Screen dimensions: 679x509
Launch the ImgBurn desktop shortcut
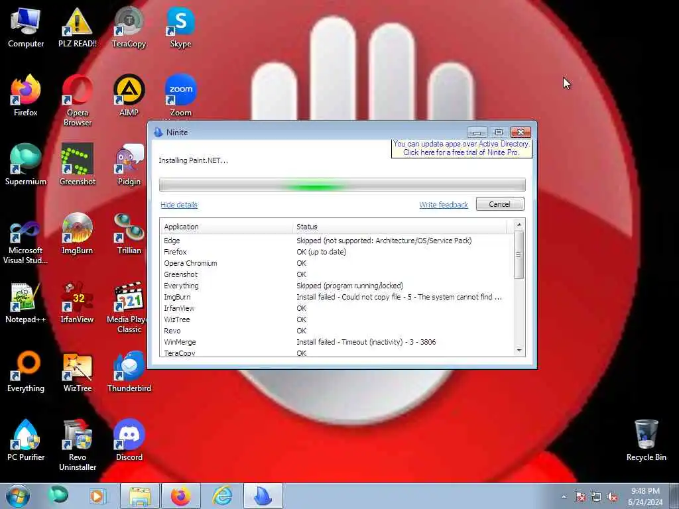(x=77, y=234)
